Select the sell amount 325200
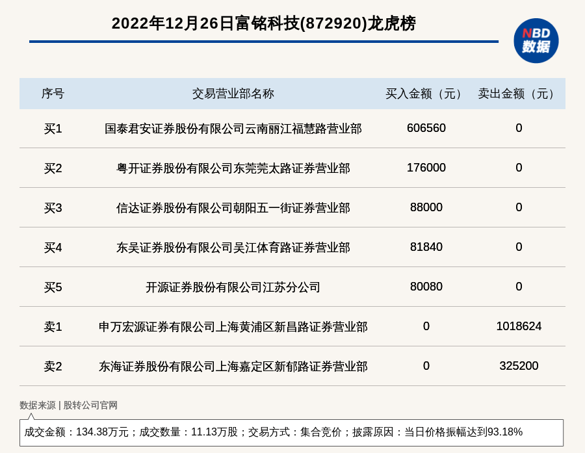Viewport: 585px width, 453px height. 519,366
